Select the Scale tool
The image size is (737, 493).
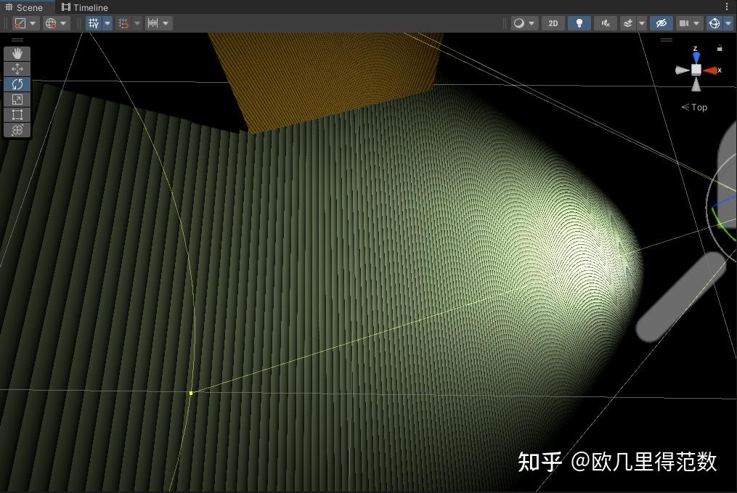(17, 99)
